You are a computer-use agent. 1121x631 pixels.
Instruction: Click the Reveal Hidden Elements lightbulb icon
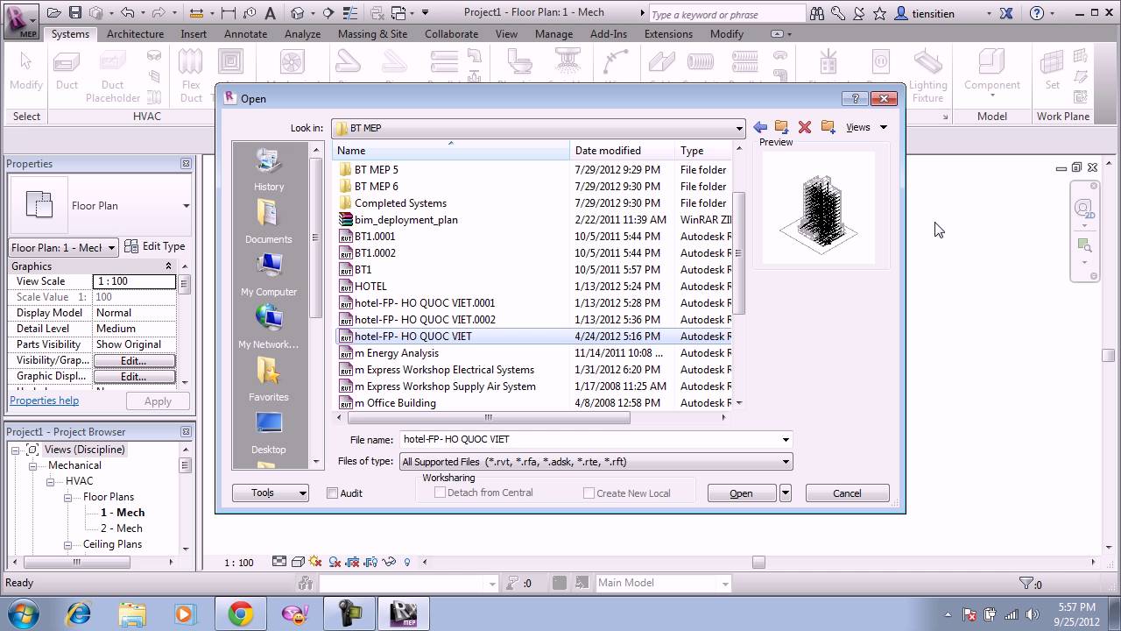(407, 562)
